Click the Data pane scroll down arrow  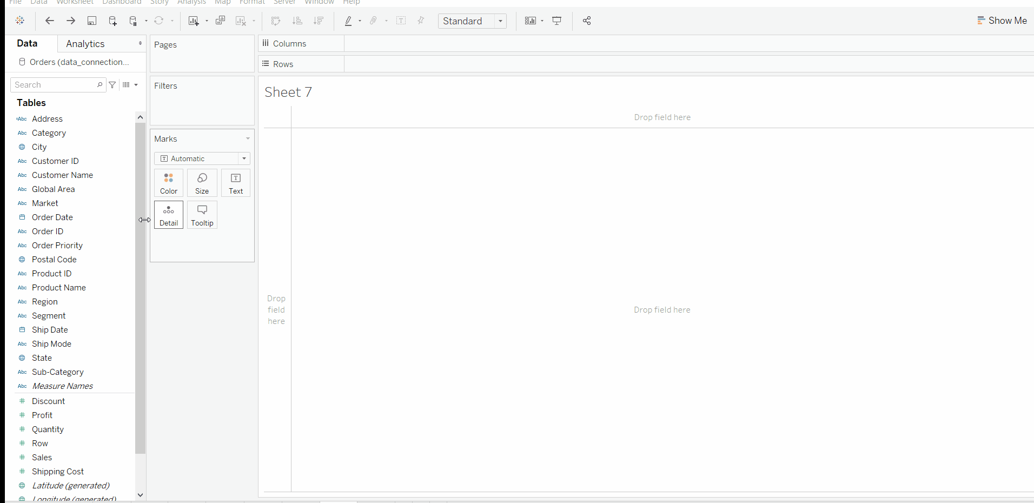(x=141, y=495)
